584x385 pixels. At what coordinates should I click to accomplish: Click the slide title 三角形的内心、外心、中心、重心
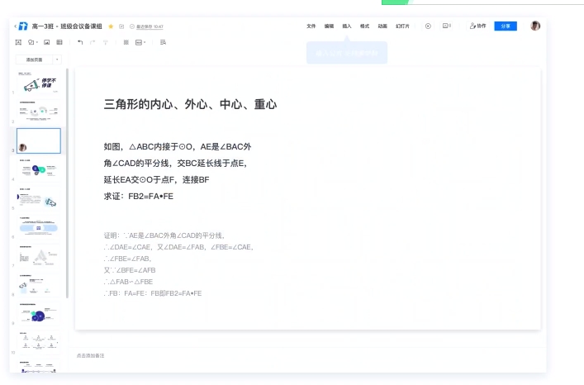click(190, 104)
